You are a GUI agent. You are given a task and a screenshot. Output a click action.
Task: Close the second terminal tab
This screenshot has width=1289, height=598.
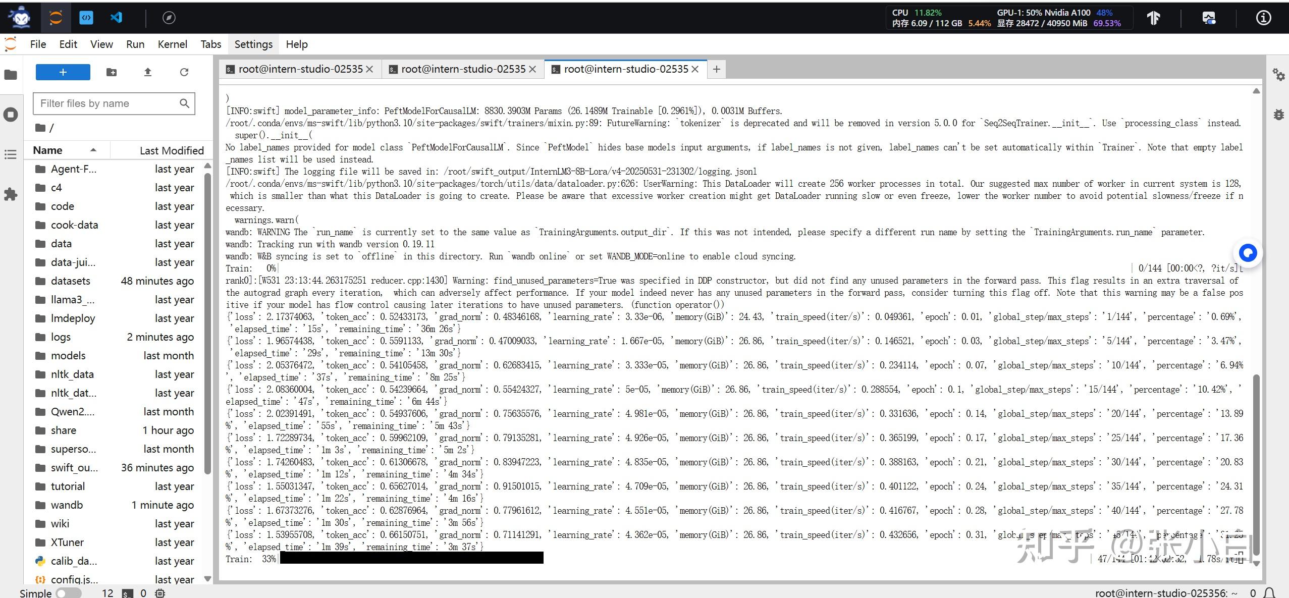click(532, 69)
